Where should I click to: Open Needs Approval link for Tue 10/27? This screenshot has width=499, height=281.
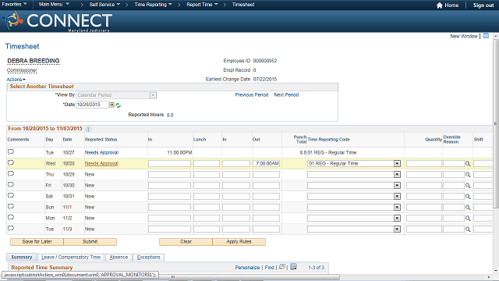tap(101, 153)
